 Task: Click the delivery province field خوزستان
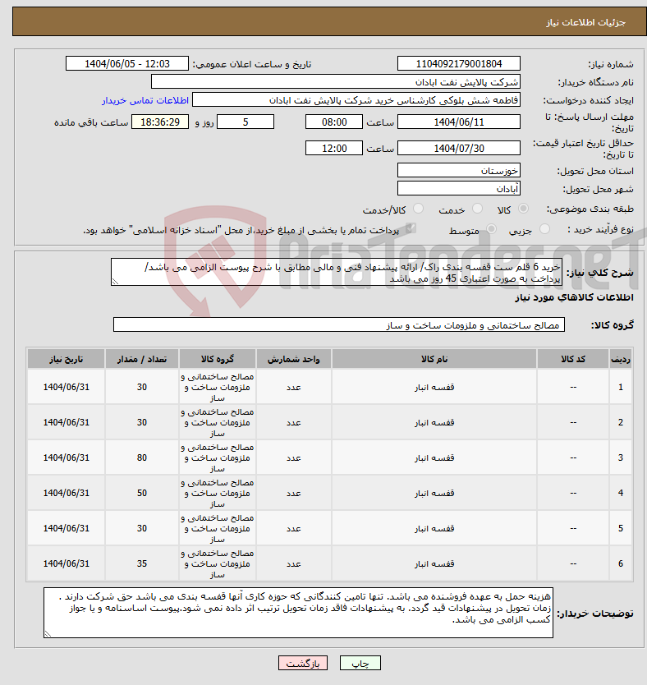(459, 170)
